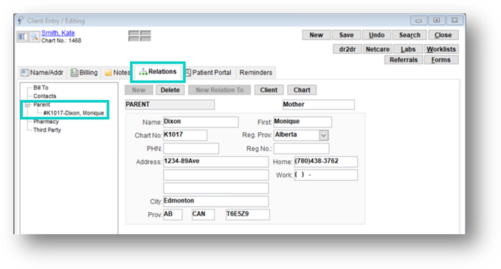This screenshot has width=501, height=269.
Task: Open the Search button
Action: click(x=409, y=35)
